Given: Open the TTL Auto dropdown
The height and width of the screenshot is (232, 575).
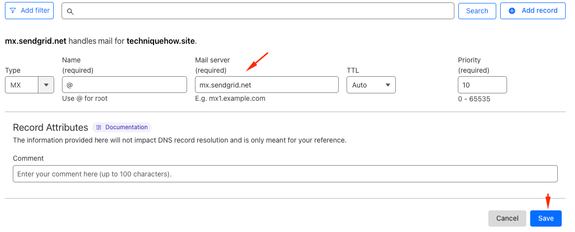Looking at the screenshot, I should [x=371, y=85].
